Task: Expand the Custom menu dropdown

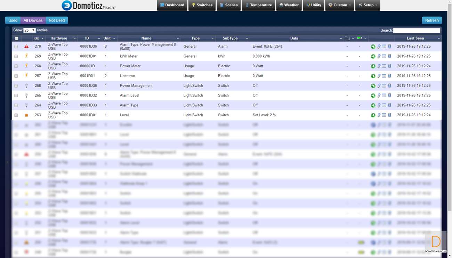Action: [340, 5]
